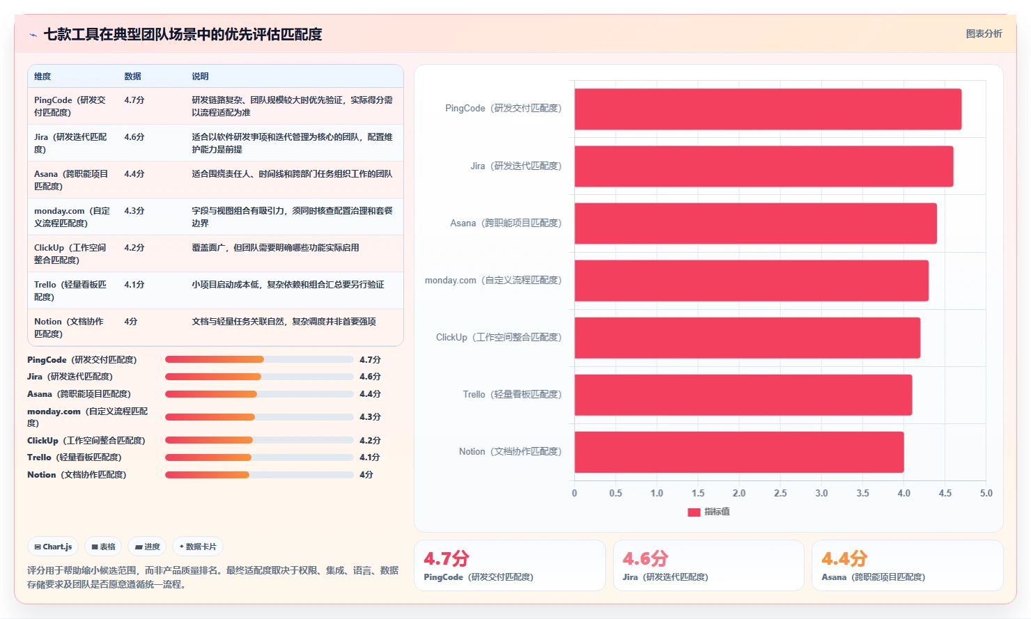Select the Chart.js tag chip

coord(54,547)
